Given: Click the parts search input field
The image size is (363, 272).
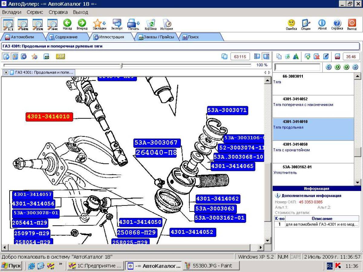Looking at the screenshot, I should tap(297, 67).
